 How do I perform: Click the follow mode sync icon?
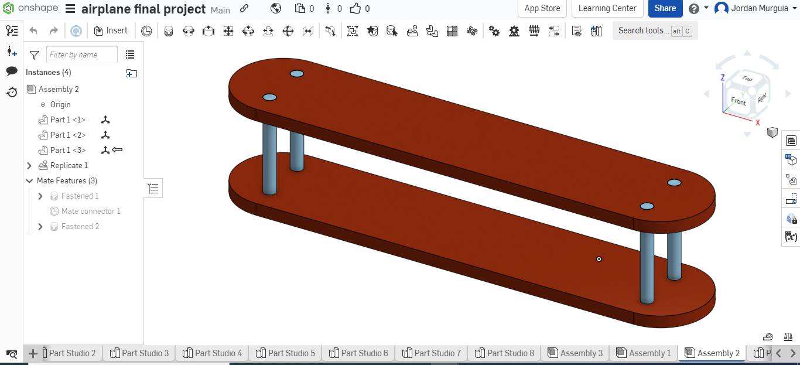76,30
